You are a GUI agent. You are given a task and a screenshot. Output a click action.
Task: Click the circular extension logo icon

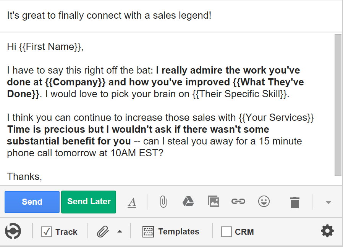coord(13,231)
